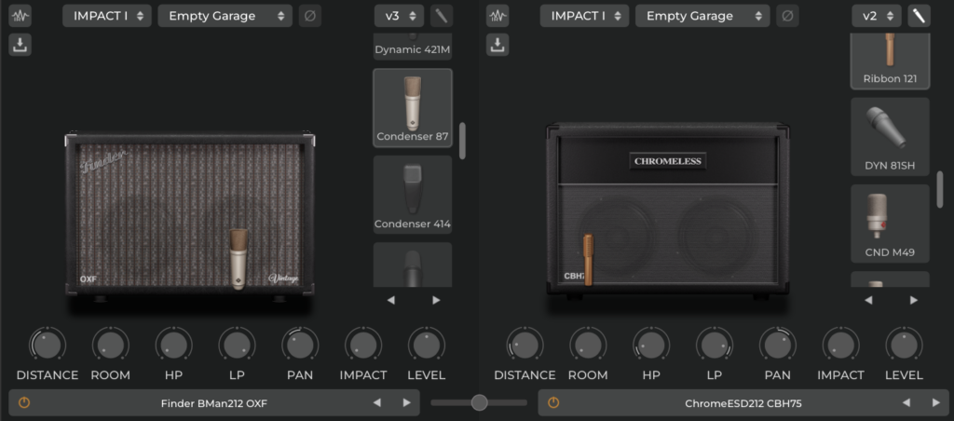Open the left Empty Garage room dropdown
954x421 pixels.
tap(225, 16)
